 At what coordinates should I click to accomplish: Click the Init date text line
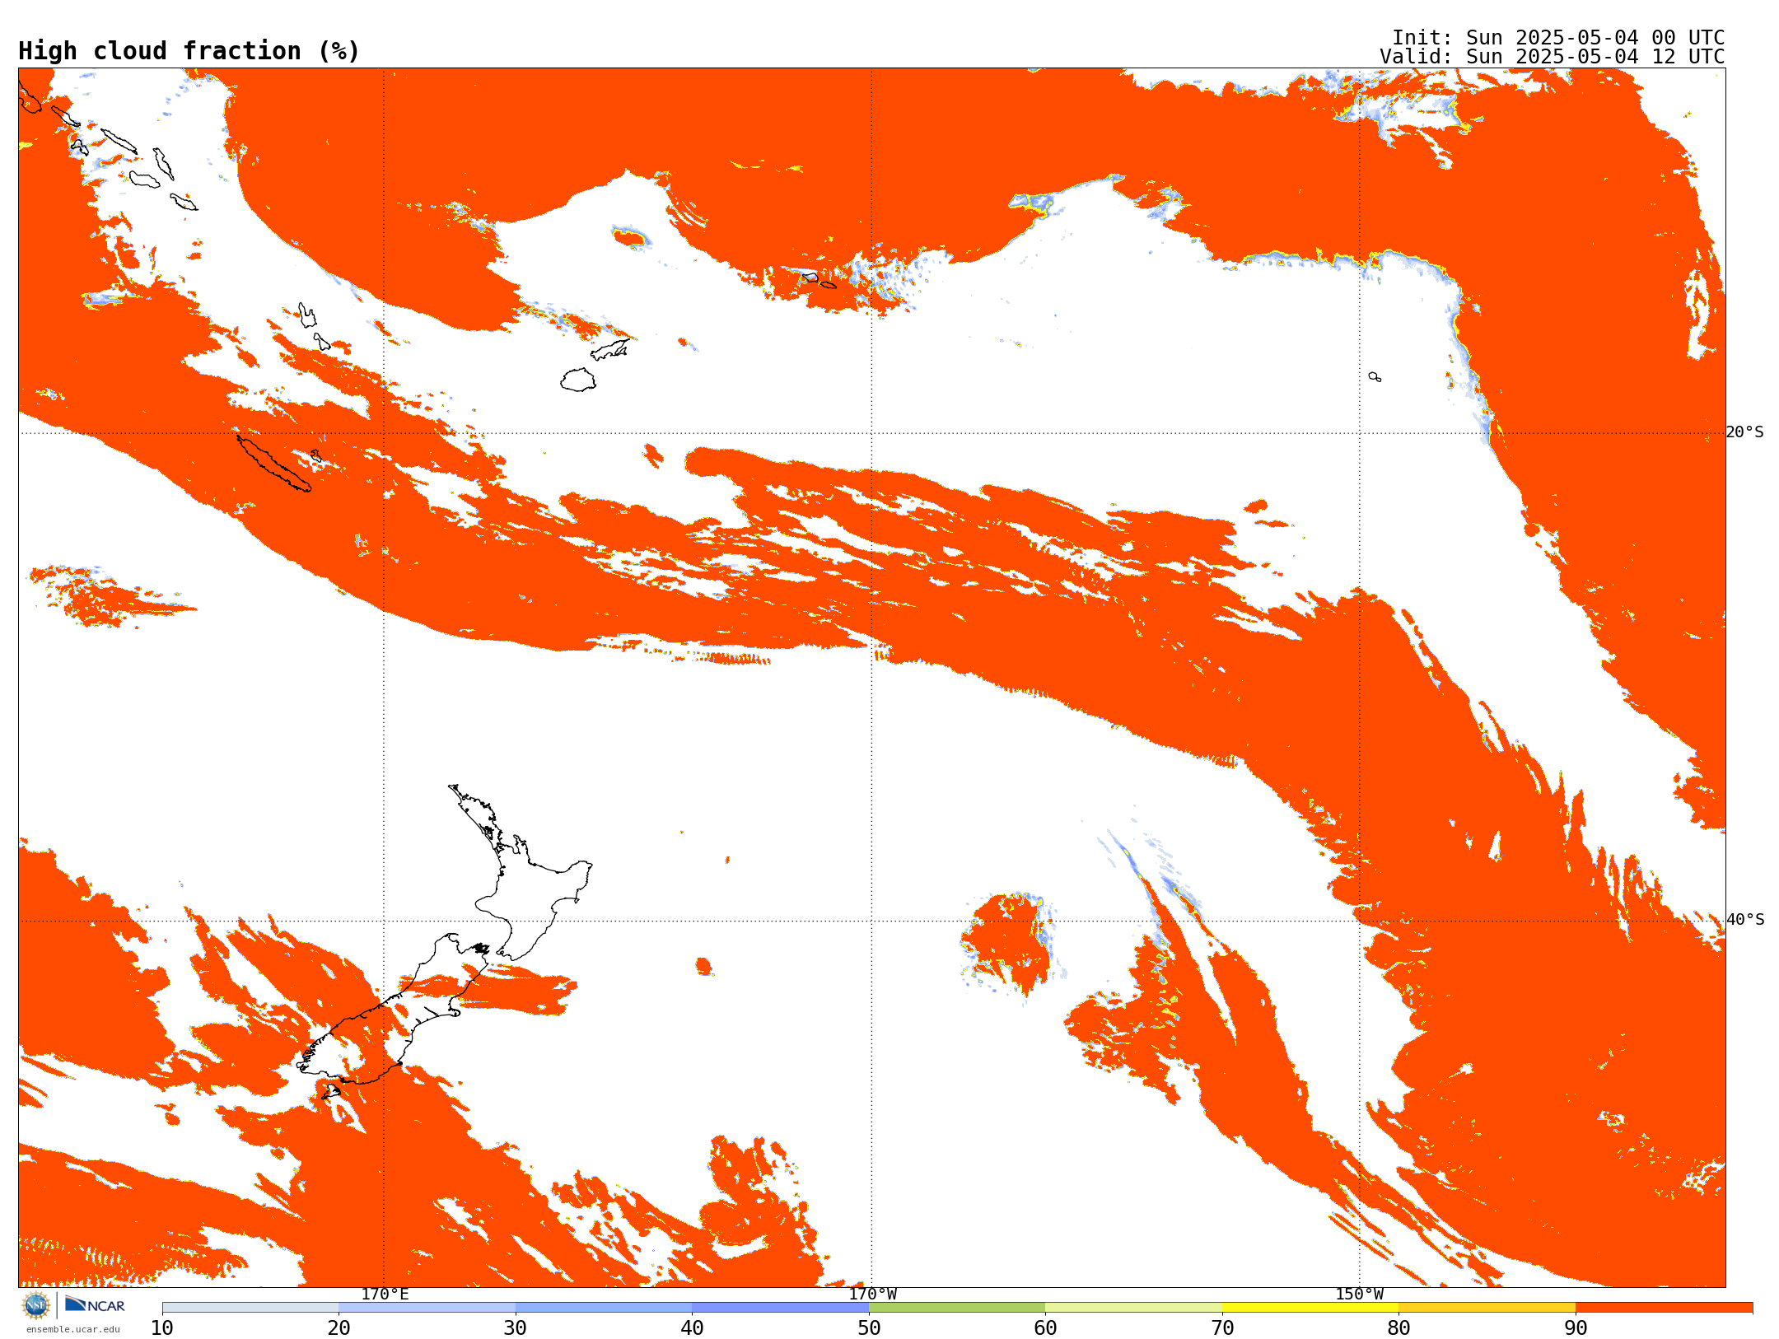pos(1557,38)
